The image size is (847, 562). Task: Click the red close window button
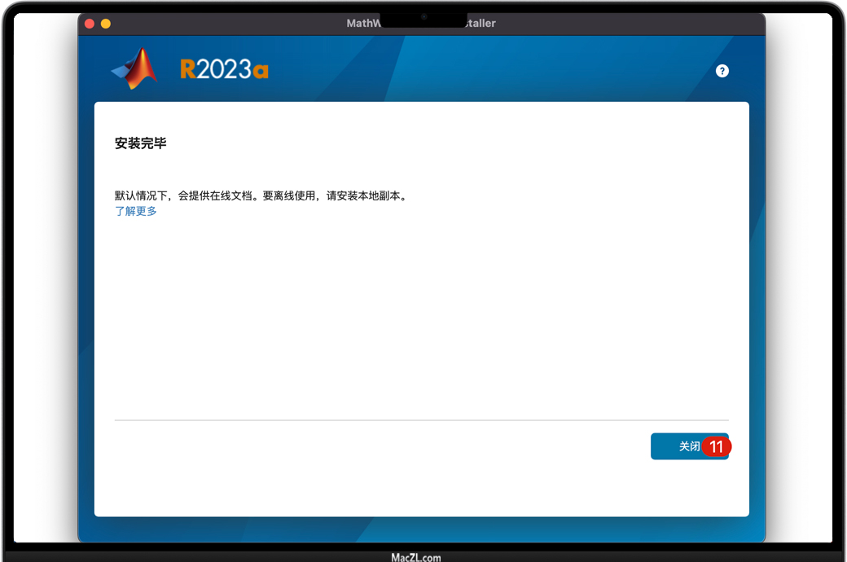(x=90, y=24)
